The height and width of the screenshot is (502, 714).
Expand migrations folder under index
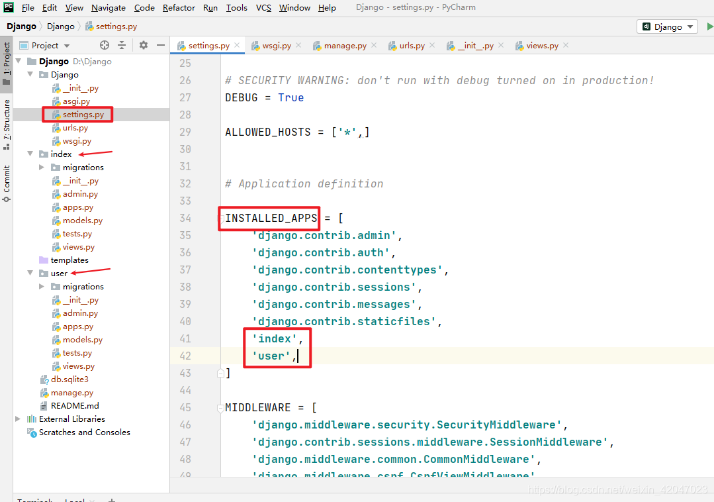click(x=42, y=167)
